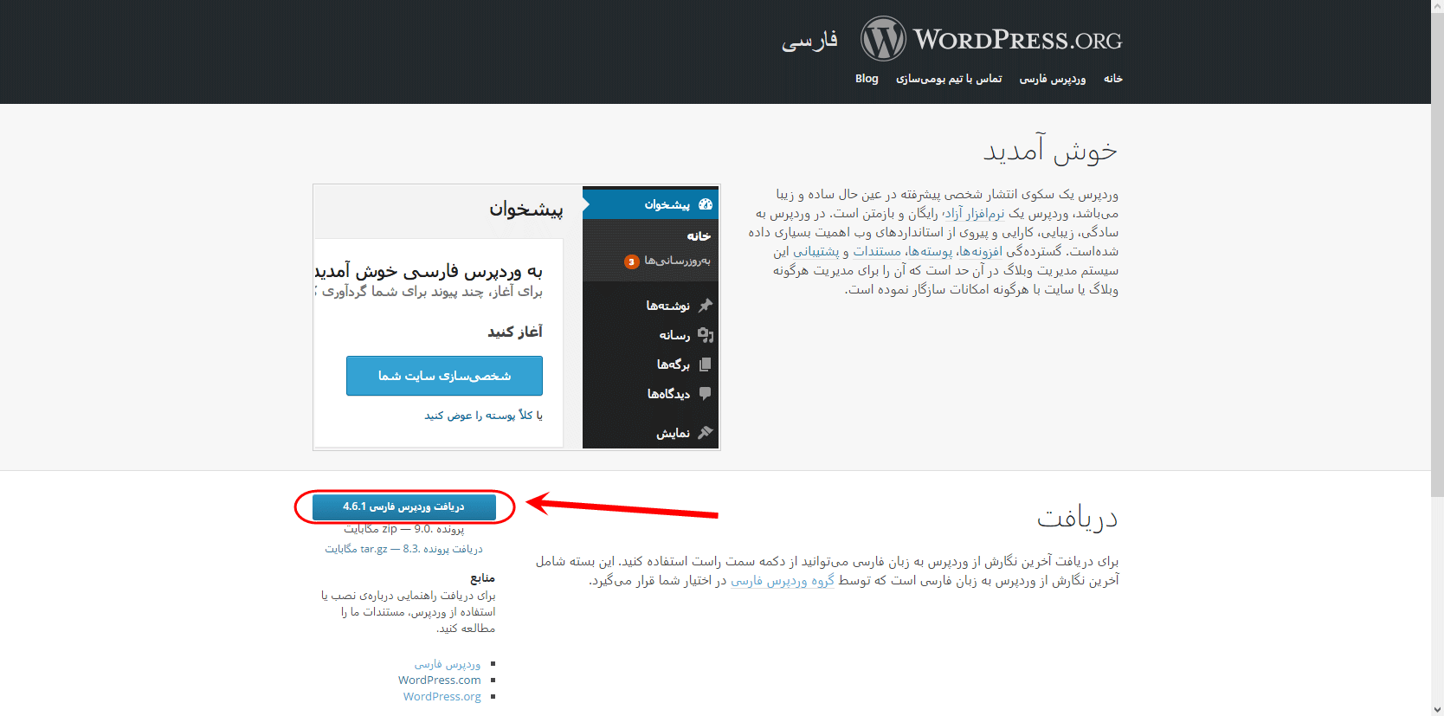Click the خوش آمدید heading
This screenshot has width=1444, height=716.
[x=1050, y=151]
